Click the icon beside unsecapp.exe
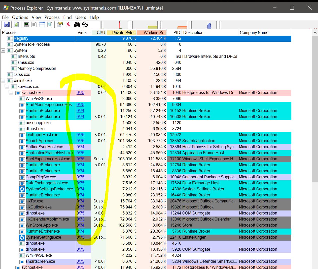The image size is (318, 269). click(x=22, y=123)
